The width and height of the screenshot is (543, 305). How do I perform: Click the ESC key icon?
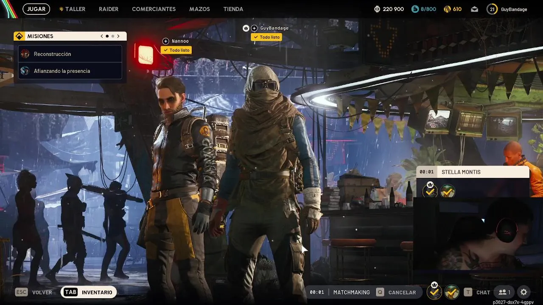(21, 292)
